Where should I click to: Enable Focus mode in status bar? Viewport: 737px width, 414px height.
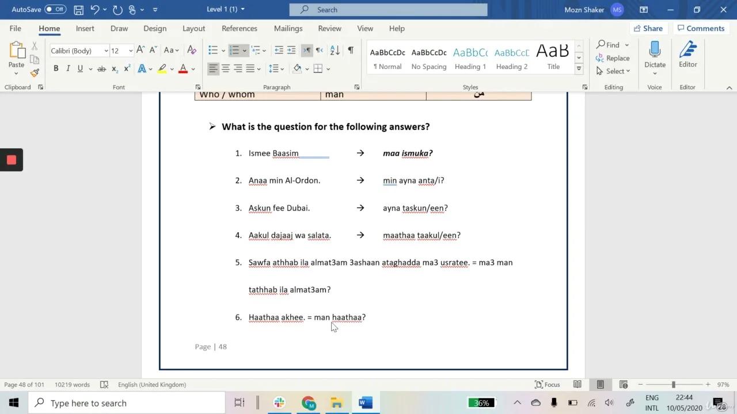(x=548, y=384)
